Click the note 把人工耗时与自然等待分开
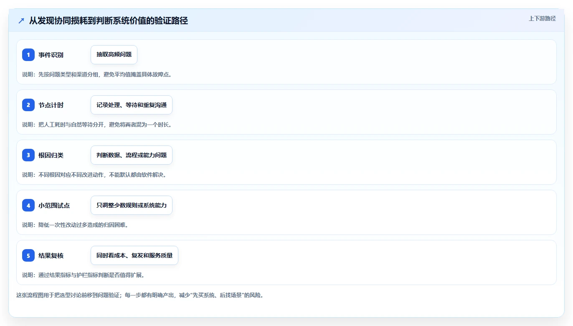 coord(97,125)
